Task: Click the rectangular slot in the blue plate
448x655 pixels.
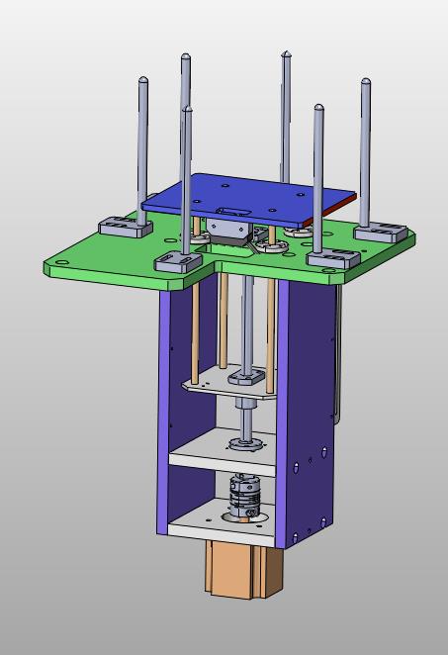Action: tap(233, 212)
